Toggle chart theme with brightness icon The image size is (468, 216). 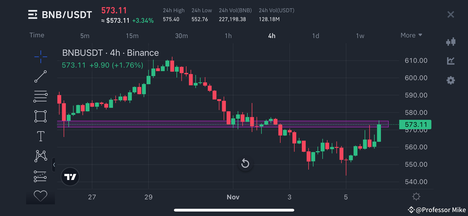tap(416, 196)
